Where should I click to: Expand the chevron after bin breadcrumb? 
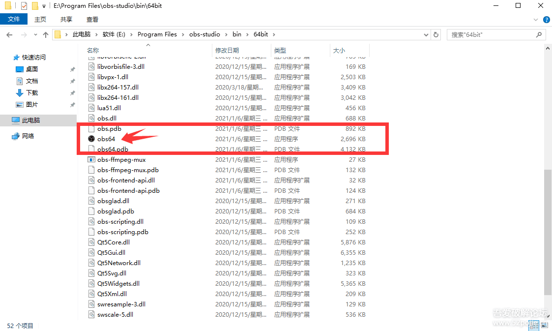coord(247,34)
